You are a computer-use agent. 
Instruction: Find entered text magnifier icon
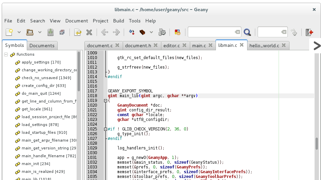point(247,32)
